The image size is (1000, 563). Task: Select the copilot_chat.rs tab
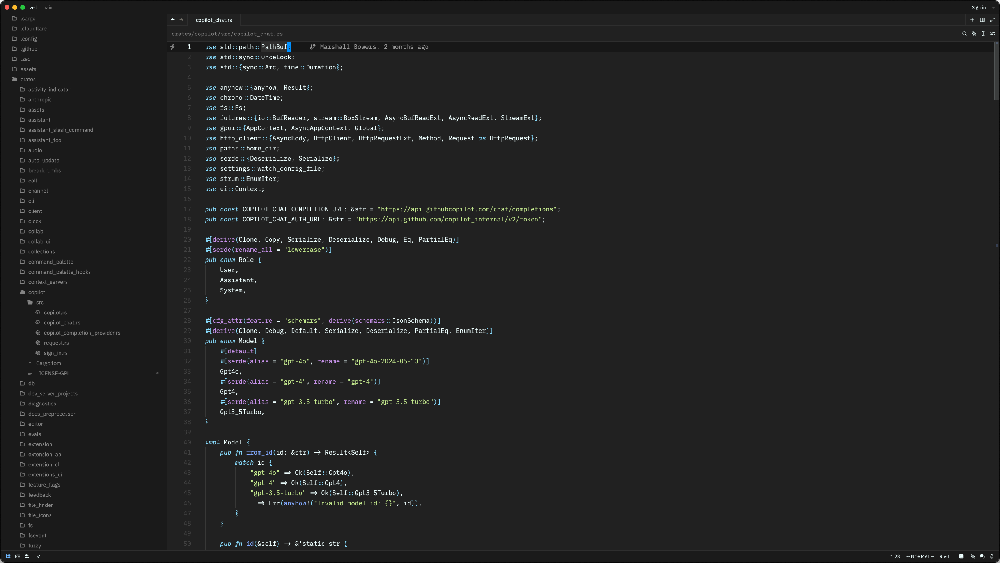[214, 20]
